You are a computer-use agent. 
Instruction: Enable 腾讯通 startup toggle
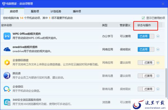[x=146, y=76]
